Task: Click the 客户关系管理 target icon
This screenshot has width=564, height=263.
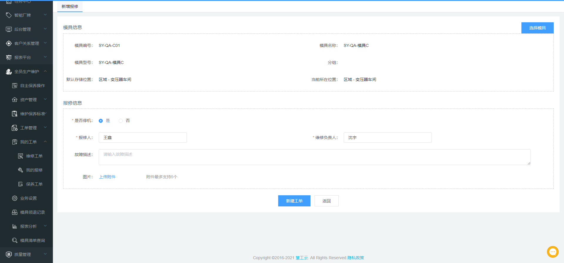Action: [x=9, y=43]
